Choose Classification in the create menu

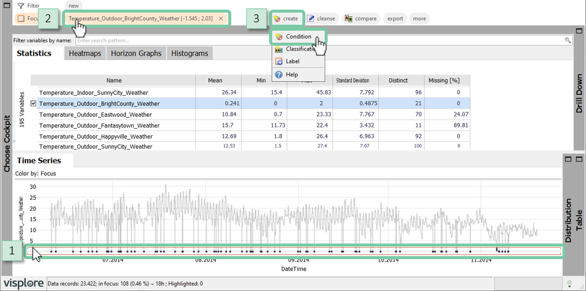coord(298,49)
